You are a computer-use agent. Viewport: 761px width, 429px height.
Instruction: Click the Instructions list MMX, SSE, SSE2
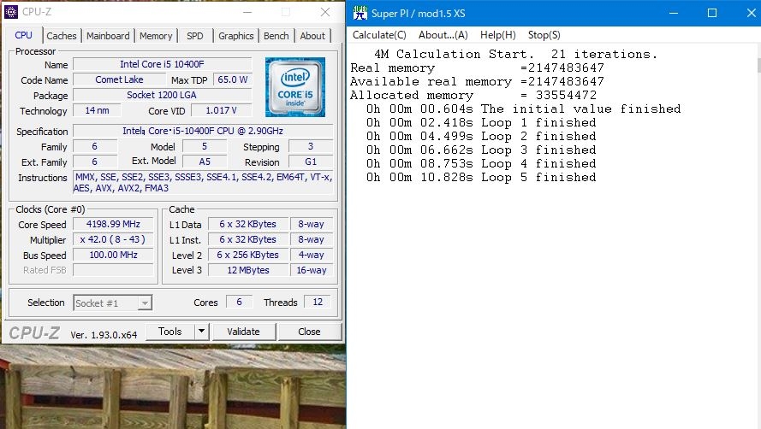coord(204,183)
